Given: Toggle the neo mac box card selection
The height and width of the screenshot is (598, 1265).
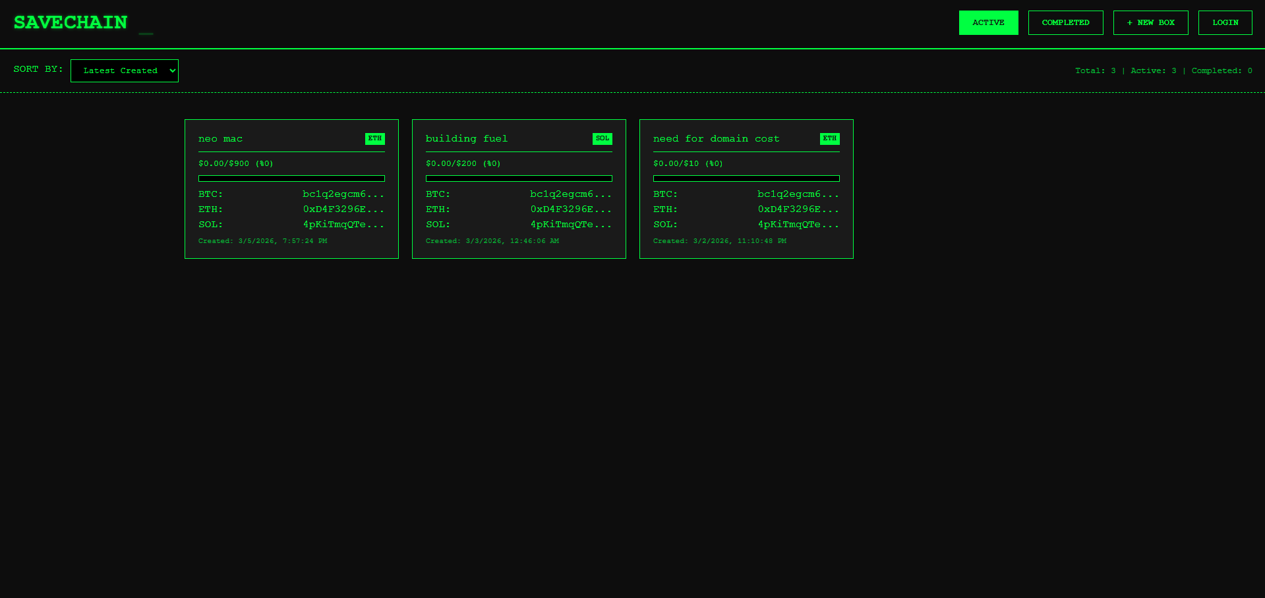Looking at the screenshot, I should point(291,189).
